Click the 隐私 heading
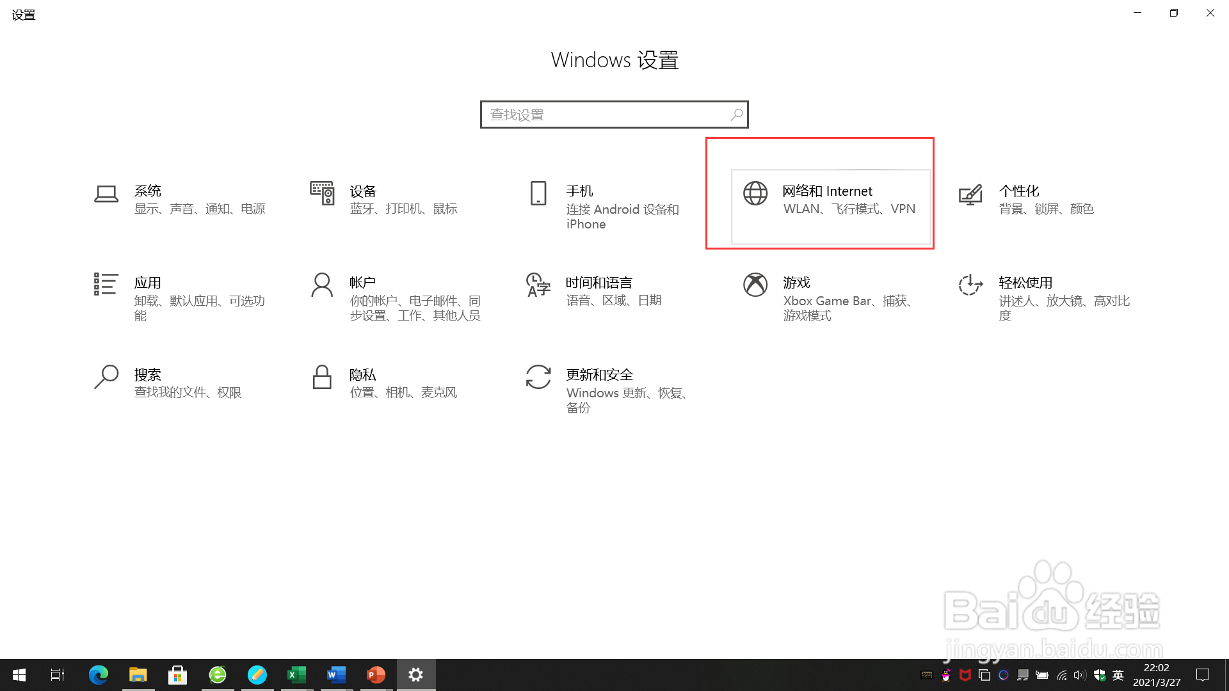Screen dimensions: 1229x691 pyautogui.click(x=362, y=374)
